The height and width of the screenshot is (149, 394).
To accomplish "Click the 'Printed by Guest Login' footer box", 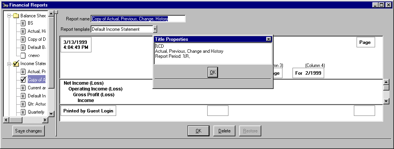I will (x=88, y=110).
